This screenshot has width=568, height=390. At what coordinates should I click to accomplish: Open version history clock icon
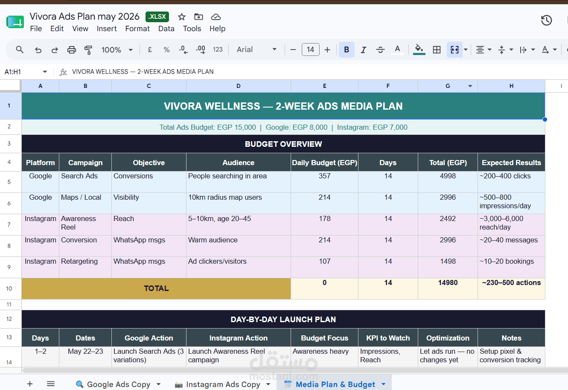(x=546, y=20)
